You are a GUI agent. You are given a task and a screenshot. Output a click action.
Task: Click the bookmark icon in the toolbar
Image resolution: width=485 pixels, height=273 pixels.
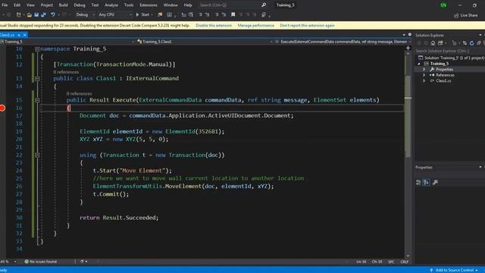point(233,14)
